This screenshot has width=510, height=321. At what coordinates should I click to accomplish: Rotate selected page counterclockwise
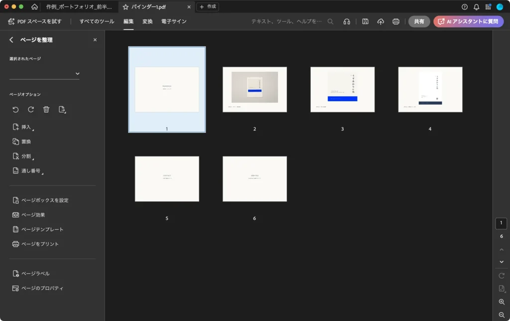[x=15, y=109]
